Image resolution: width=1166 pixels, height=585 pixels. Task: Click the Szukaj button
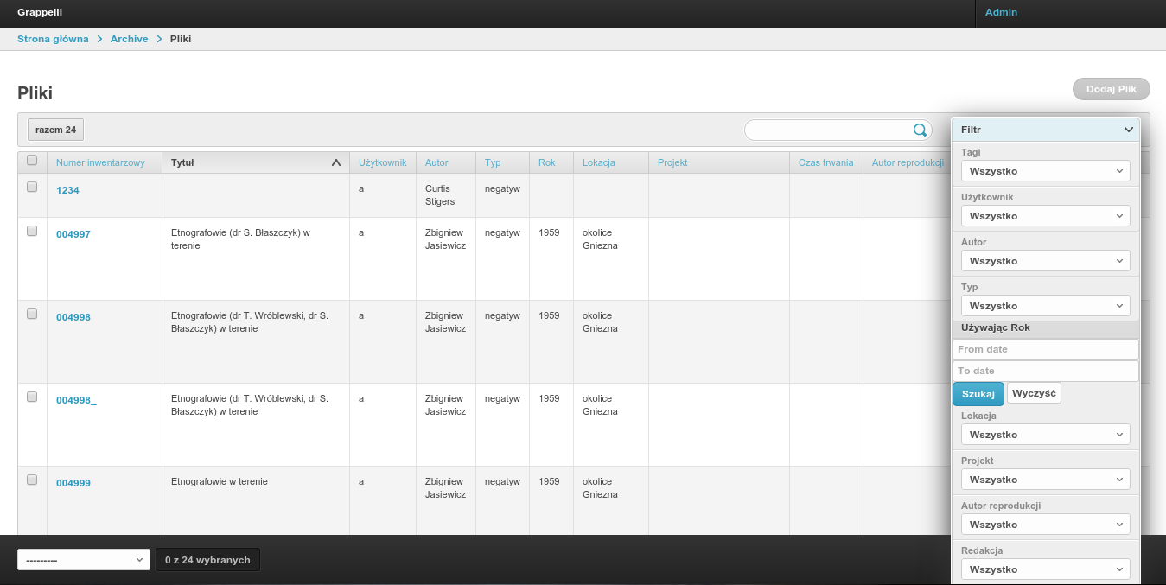[978, 393]
